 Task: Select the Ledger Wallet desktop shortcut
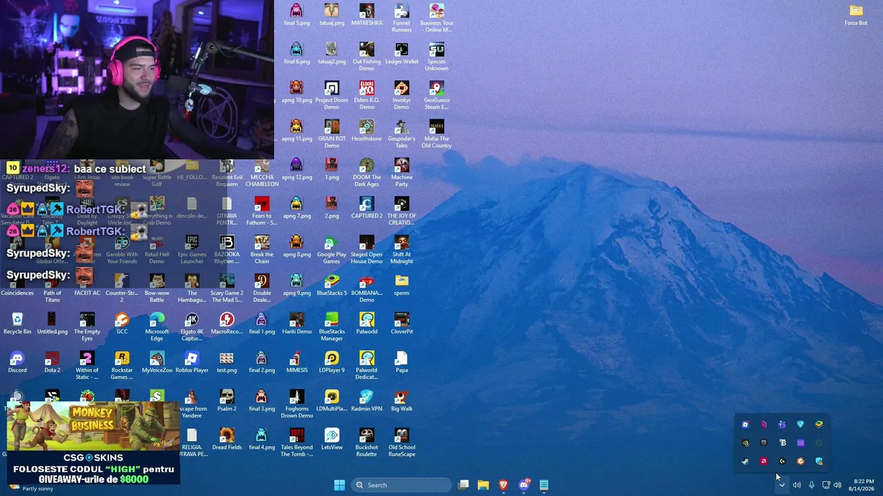(x=402, y=54)
